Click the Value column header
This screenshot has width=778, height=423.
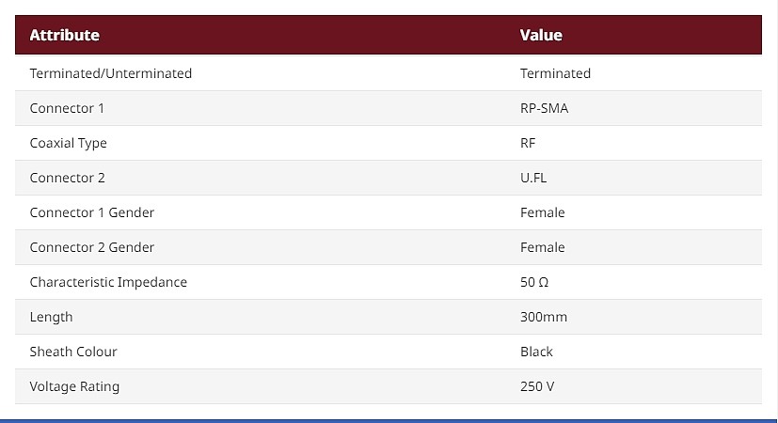click(541, 35)
